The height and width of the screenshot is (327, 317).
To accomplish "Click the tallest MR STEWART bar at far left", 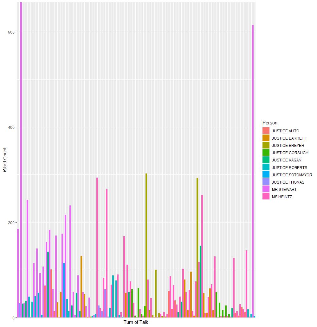I will tap(21, 158).
